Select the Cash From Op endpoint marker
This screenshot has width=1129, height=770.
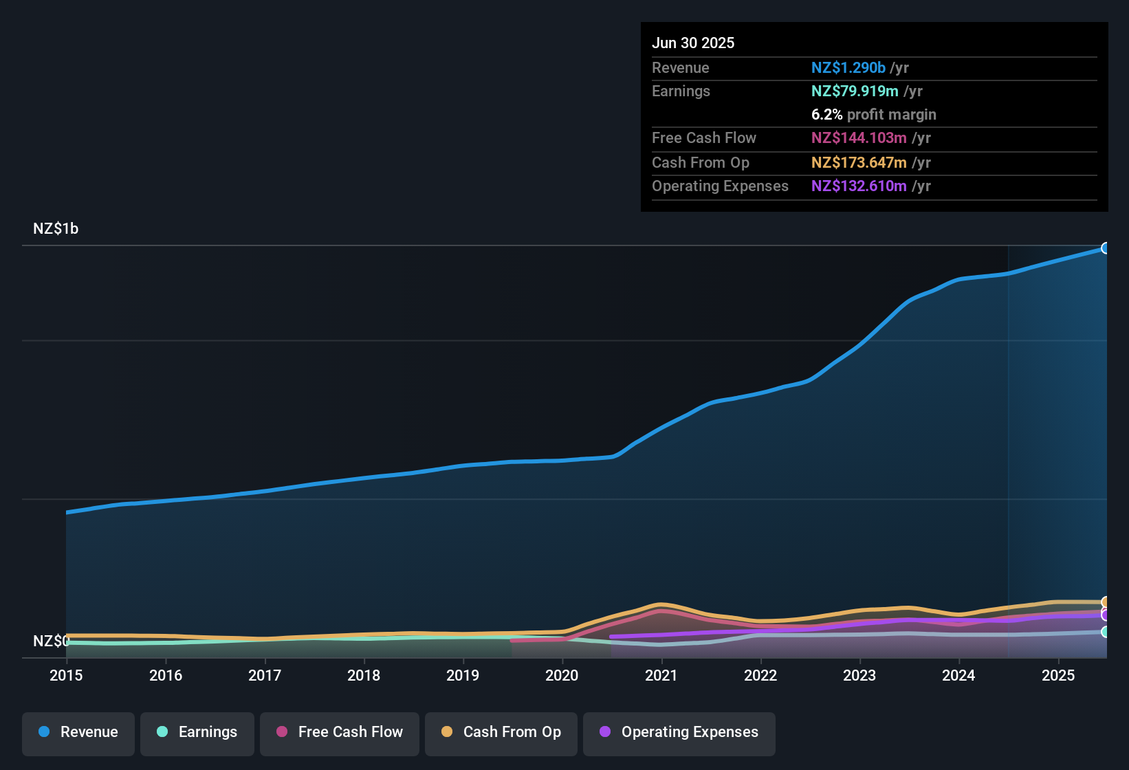[1104, 602]
